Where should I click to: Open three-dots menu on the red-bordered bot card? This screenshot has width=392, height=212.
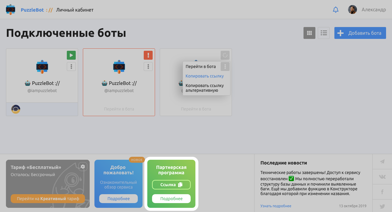(148, 67)
